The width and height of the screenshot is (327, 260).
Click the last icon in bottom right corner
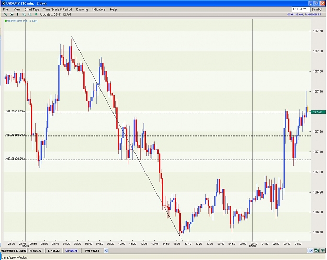[x=323, y=251]
